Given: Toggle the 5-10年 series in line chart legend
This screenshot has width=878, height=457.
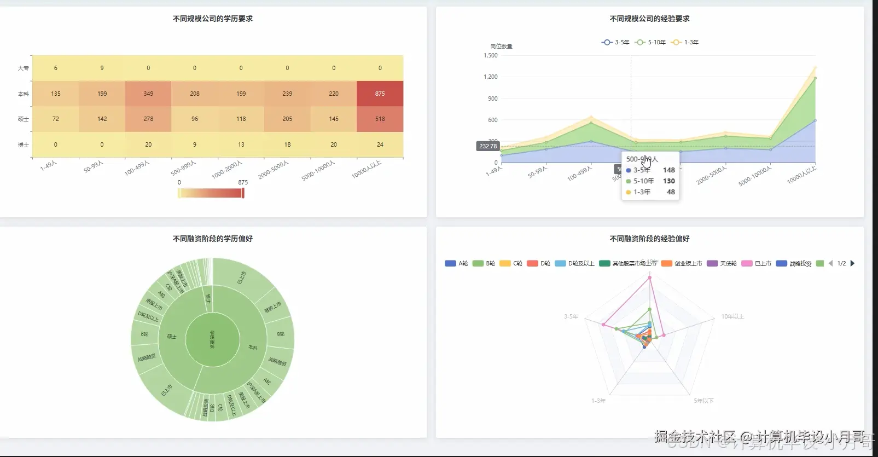Looking at the screenshot, I should coord(650,42).
